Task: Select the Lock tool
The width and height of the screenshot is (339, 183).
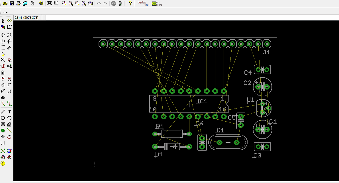Action: tap(3, 73)
